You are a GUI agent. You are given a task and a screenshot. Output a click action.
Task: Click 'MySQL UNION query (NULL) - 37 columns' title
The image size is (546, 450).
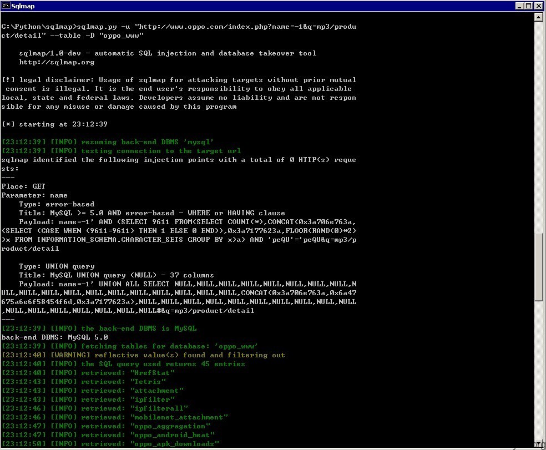[132, 275]
